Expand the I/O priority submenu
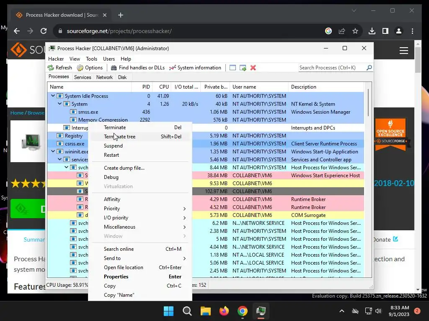This screenshot has height=321, width=429. [x=184, y=218]
